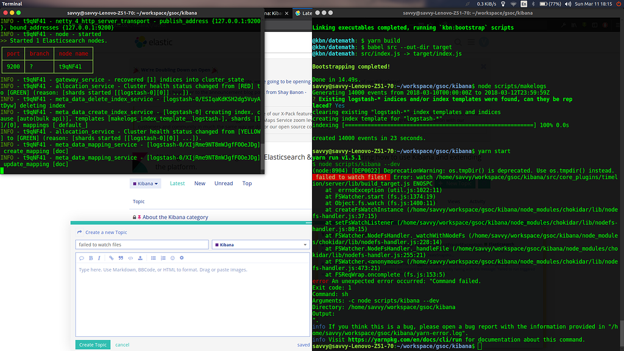The height and width of the screenshot is (351, 624).
Task: Insert a hyperlink using the link icon
Action: [110, 258]
